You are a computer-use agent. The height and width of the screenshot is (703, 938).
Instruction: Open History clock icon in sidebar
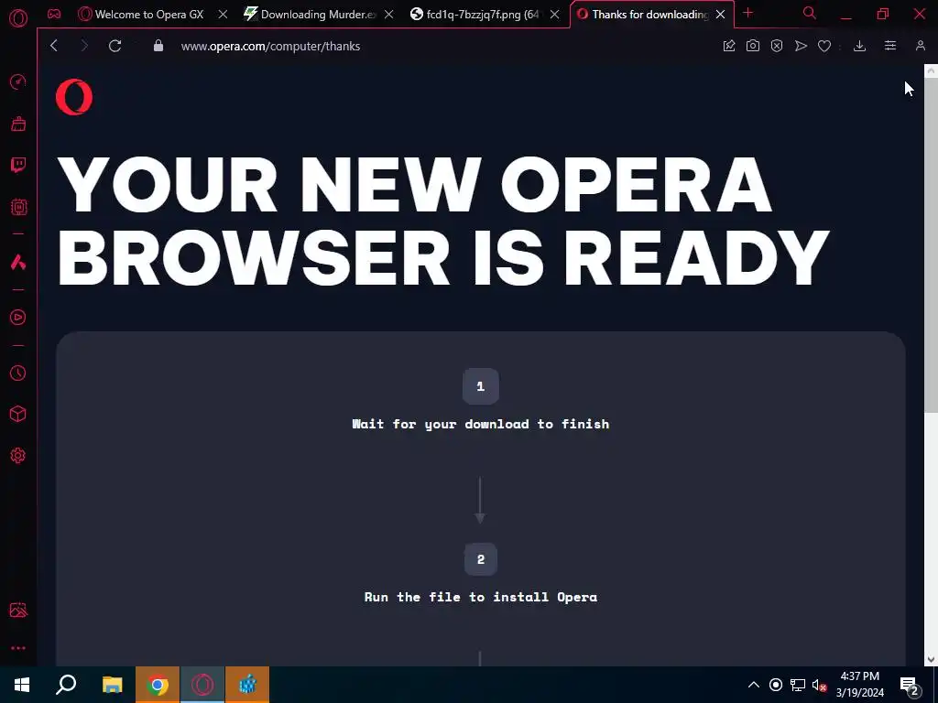point(18,373)
